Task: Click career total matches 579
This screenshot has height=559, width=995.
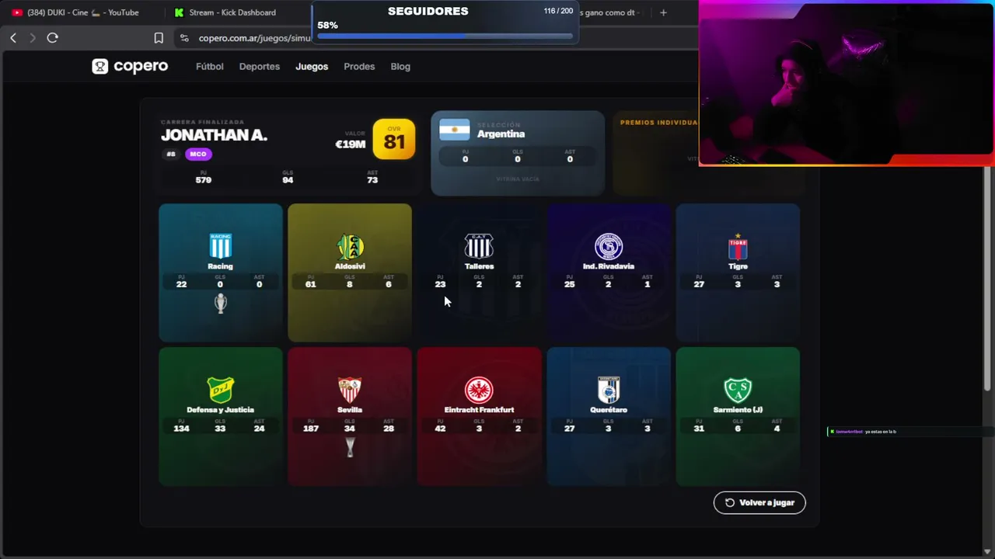Action: [204, 180]
